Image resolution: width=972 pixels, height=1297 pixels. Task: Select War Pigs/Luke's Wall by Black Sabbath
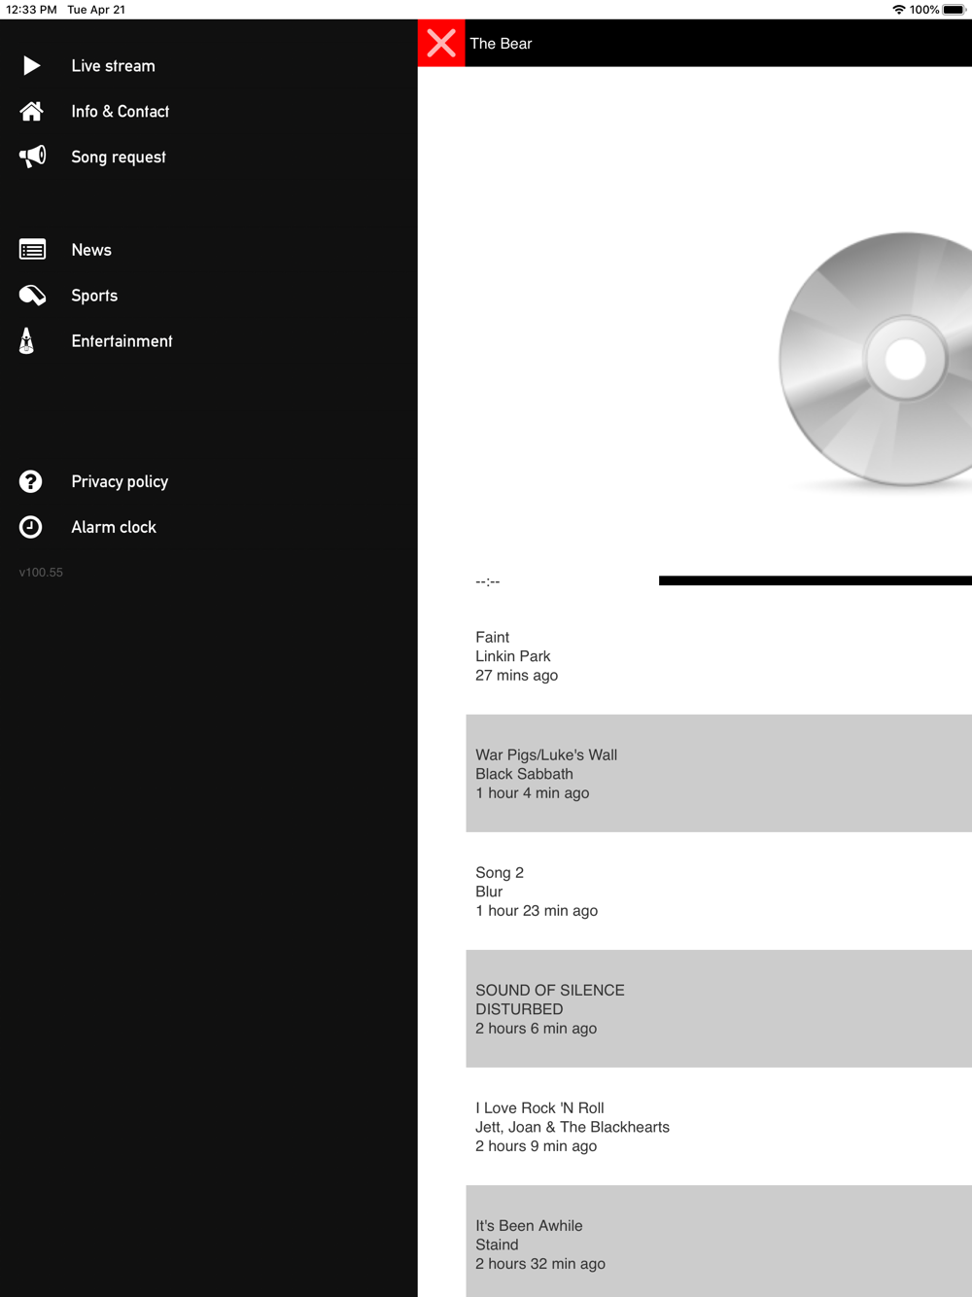[719, 773]
